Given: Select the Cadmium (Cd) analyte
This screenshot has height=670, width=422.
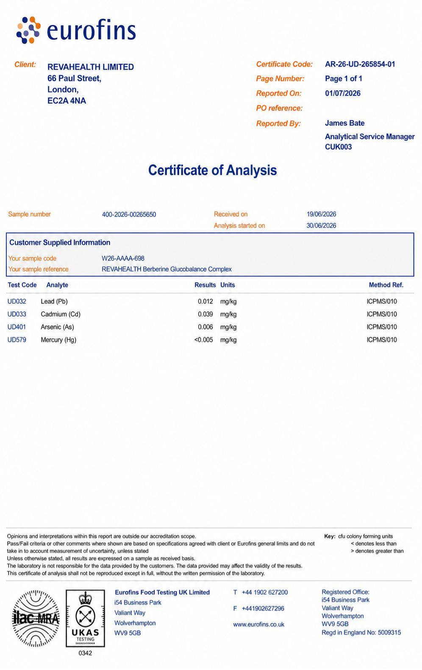Looking at the screenshot, I should [61, 314].
